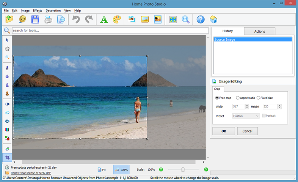298x182 pixels.
Task: Open photo with the folder icon
Action: point(9,19)
